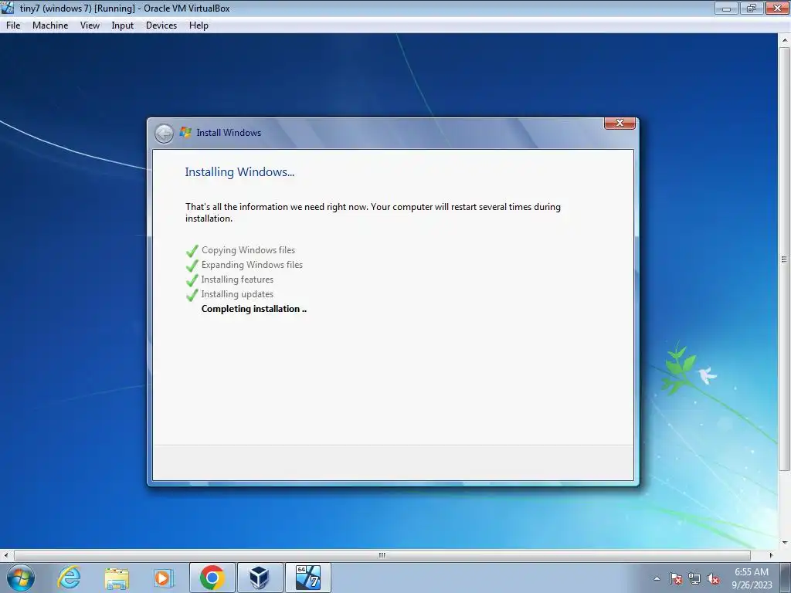This screenshot has width=791, height=593.
Task: Click the back arrow in Install Windows
Action: tap(164, 134)
